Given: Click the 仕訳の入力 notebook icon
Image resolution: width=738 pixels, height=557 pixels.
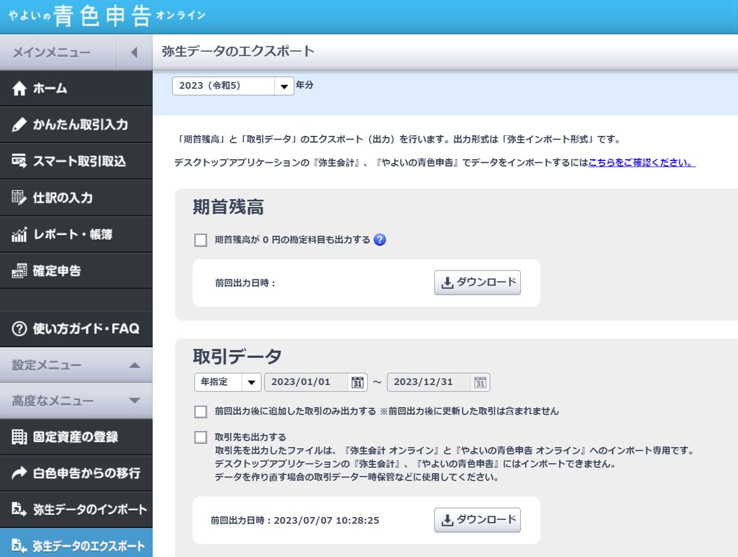Looking at the screenshot, I should [x=20, y=198].
